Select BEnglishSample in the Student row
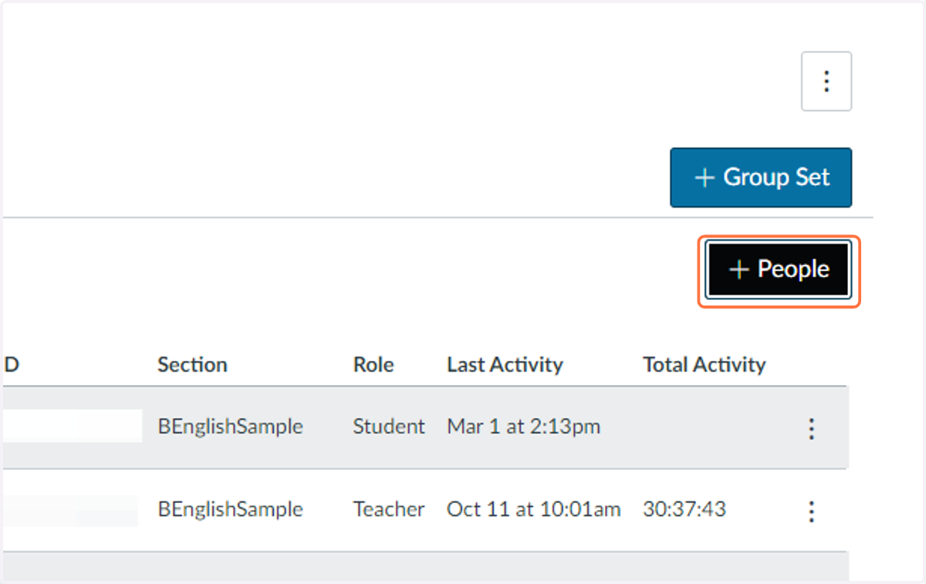The height and width of the screenshot is (584, 926). pyautogui.click(x=230, y=427)
